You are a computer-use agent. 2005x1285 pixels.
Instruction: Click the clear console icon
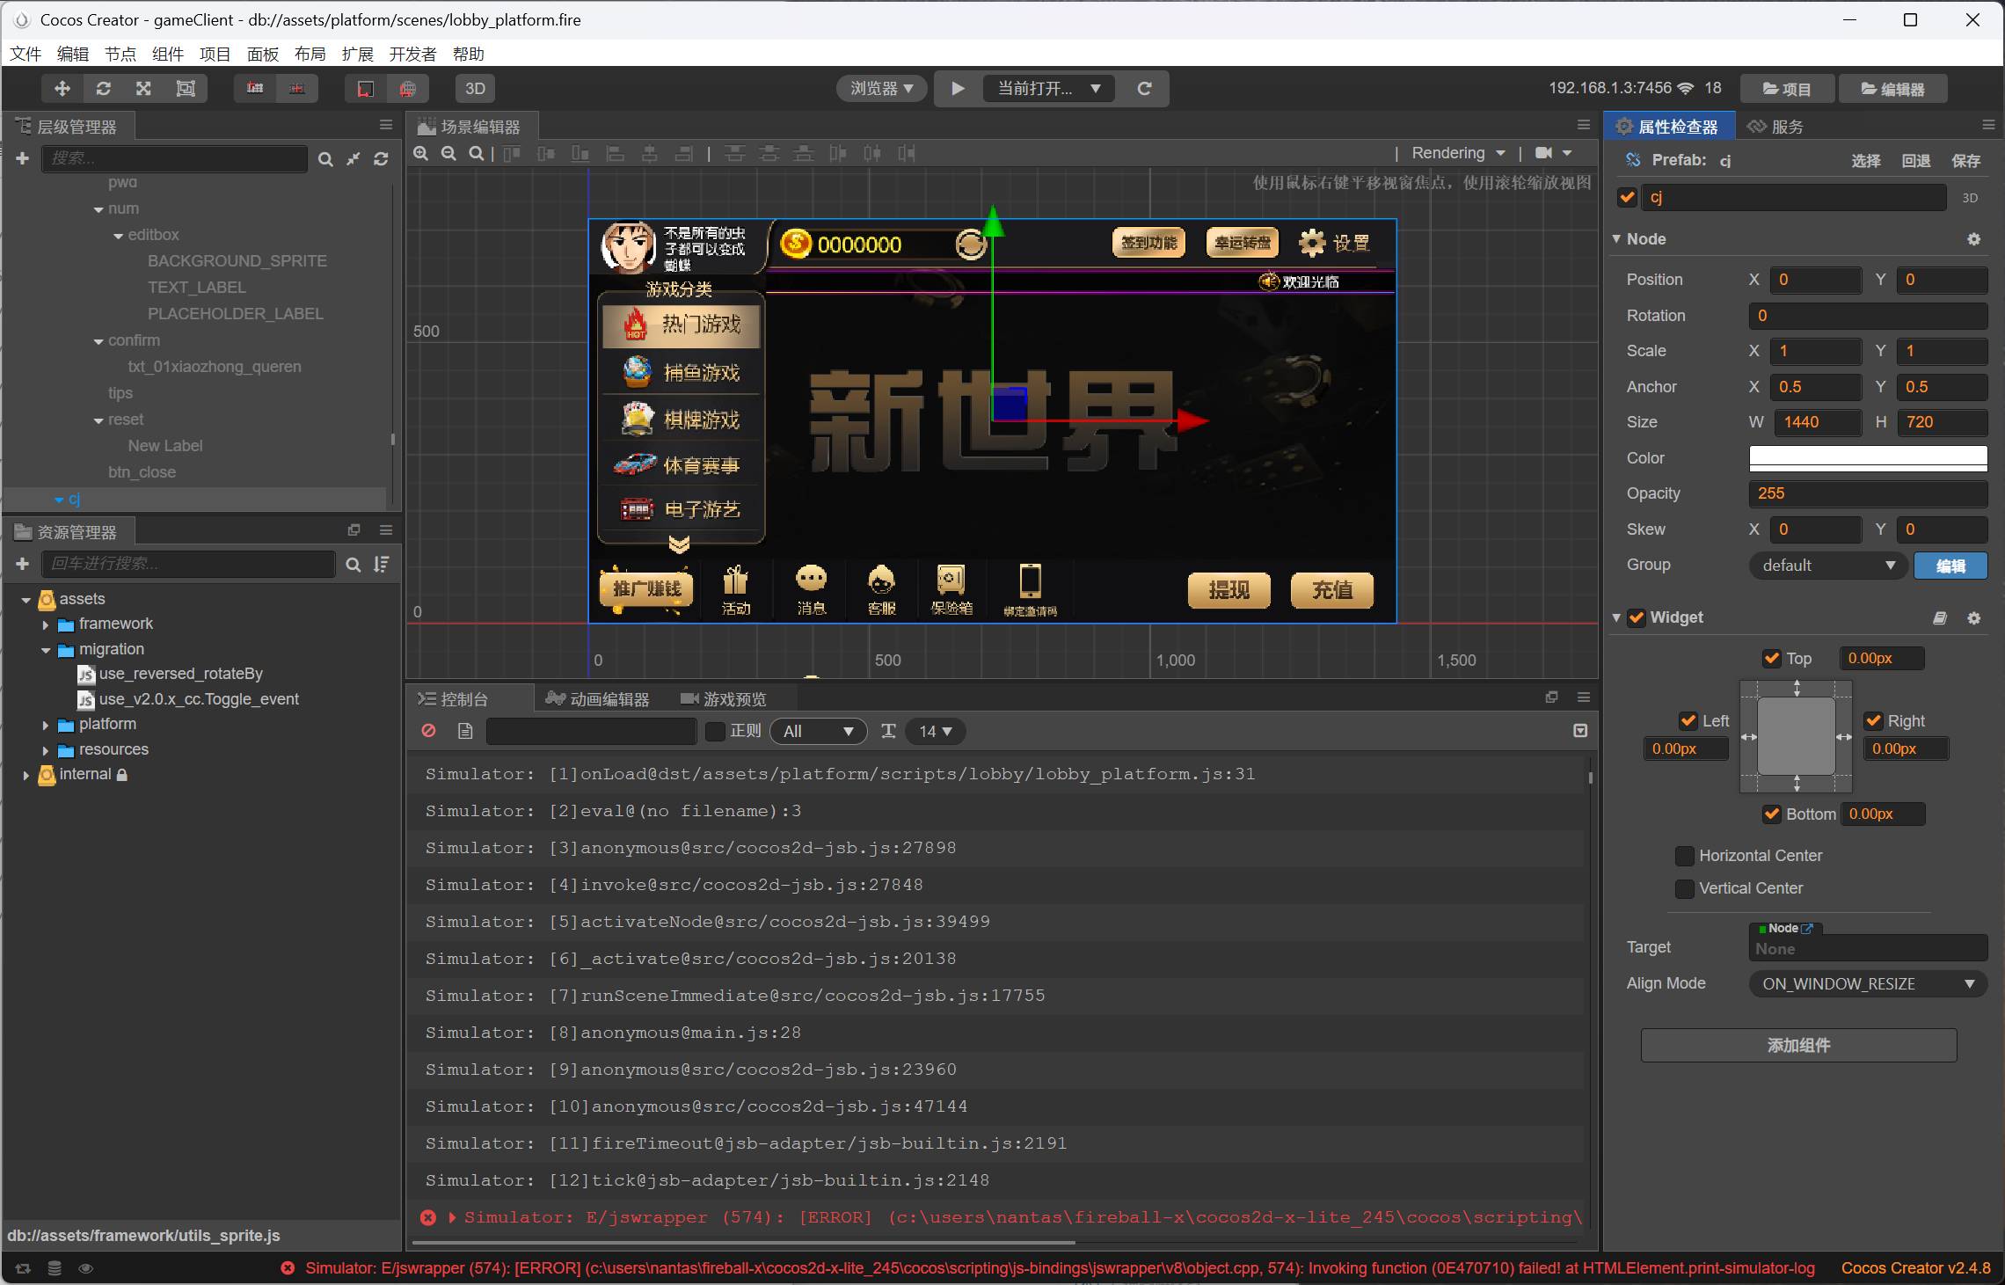(x=428, y=731)
